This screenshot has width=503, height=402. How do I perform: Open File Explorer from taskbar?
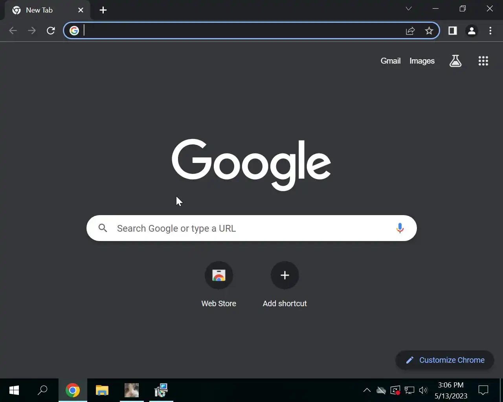(102, 390)
